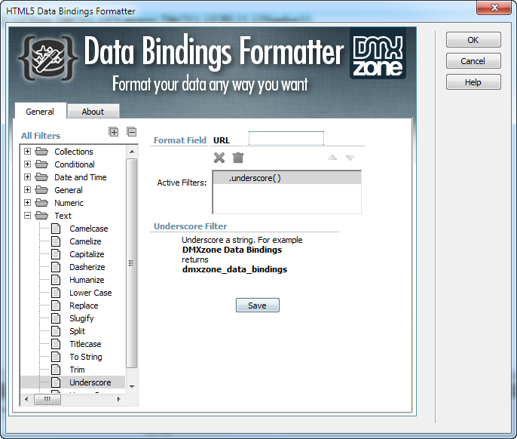Click the Dasherize document icon
Viewport: 517px width, 439px height.
tap(56, 267)
